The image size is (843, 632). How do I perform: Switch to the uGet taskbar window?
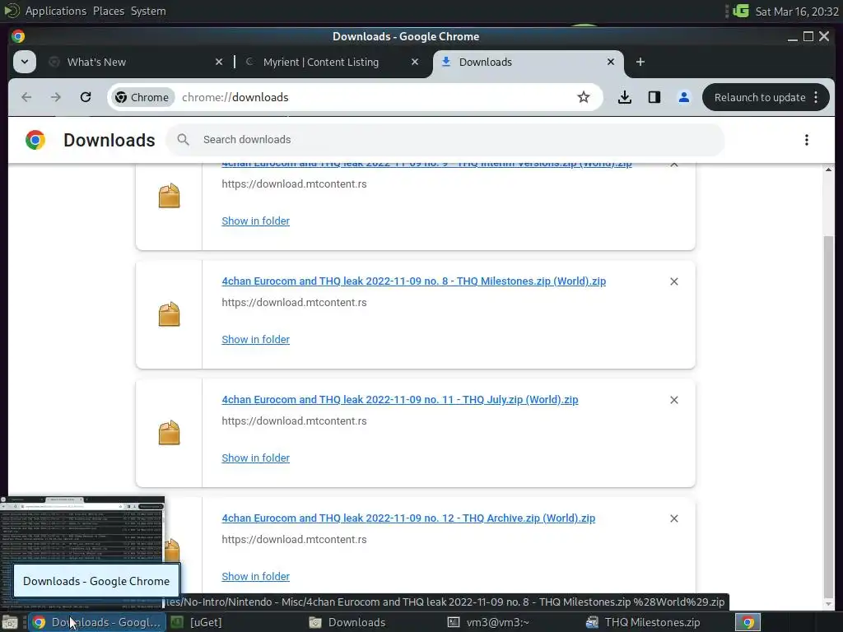235,622
